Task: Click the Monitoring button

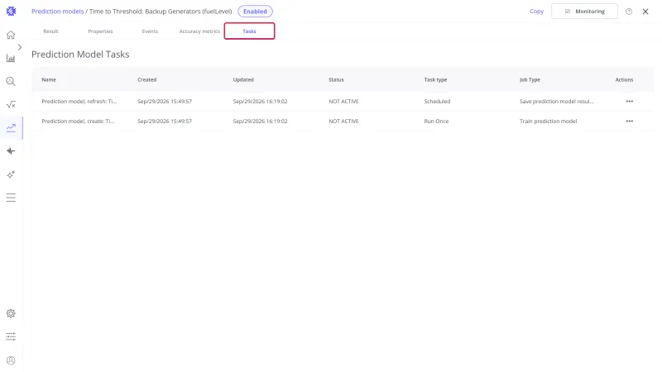Action: [584, 12]
